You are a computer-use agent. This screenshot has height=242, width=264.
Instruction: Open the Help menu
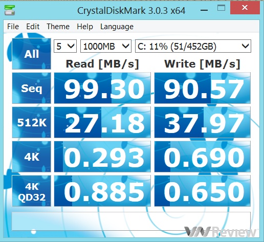pyautogui.click(x=85, y=27)
